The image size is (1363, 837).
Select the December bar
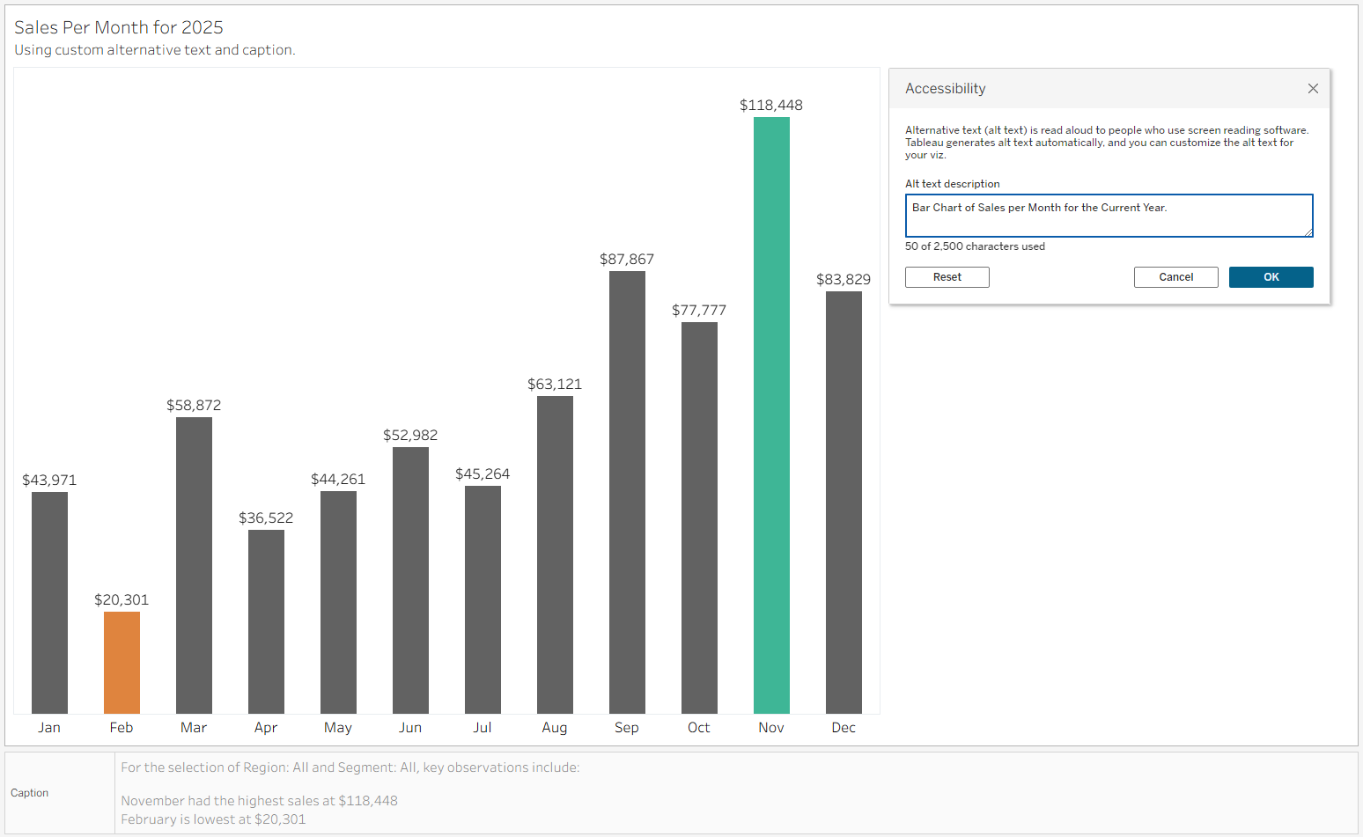click(844, 502)
